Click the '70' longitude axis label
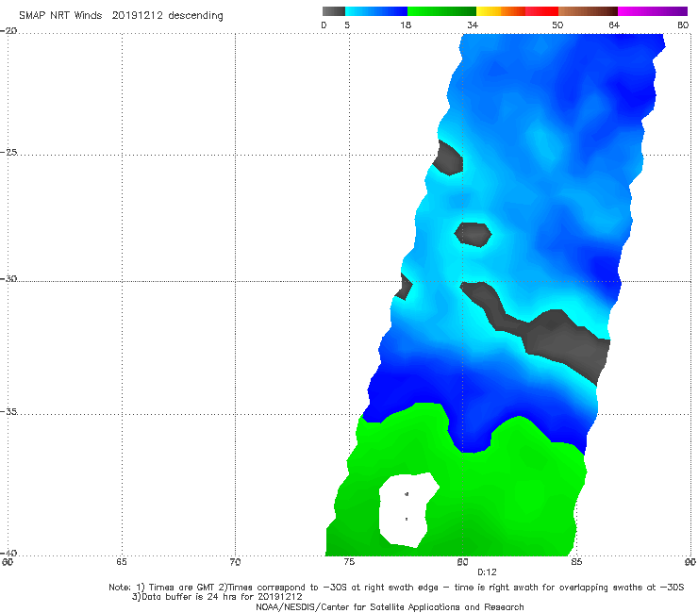 [235, 562]
